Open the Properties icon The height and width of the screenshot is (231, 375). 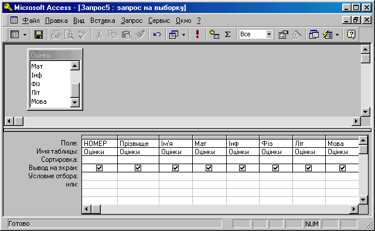[x=284, y=35]
